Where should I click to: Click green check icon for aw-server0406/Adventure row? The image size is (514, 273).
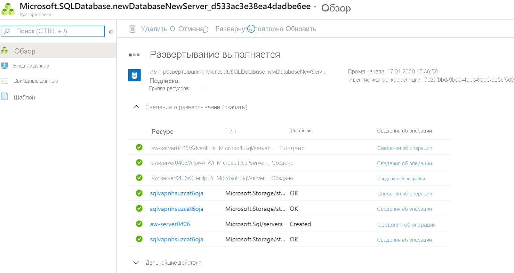(139, 147)
